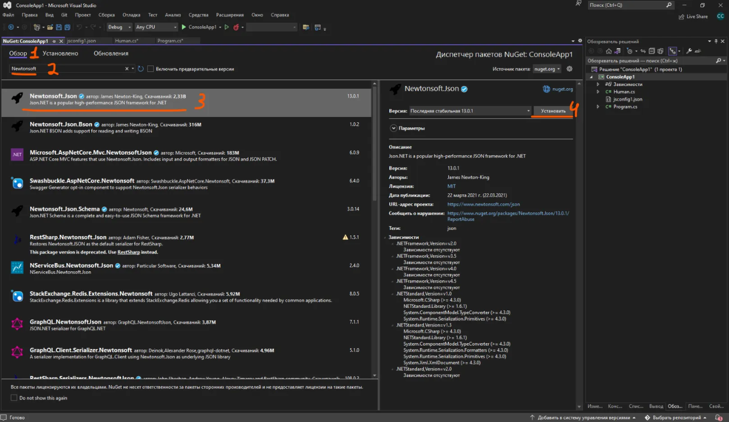The image size is (729, 422).
Task: Open NuGet package source settings gear
Action: [570, 69]
